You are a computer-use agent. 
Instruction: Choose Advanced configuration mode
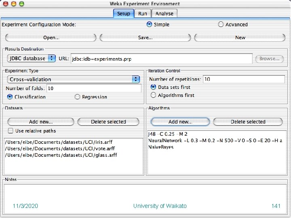click(221, 24)
